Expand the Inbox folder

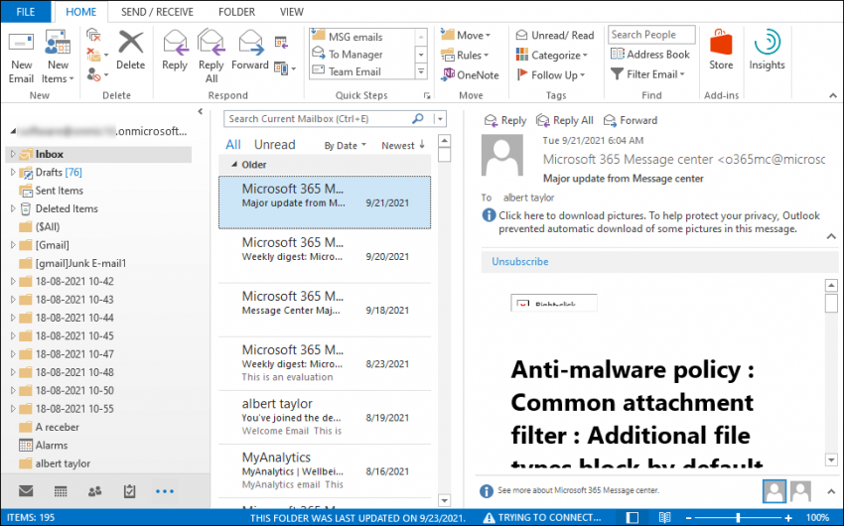[x=12, y=155]
